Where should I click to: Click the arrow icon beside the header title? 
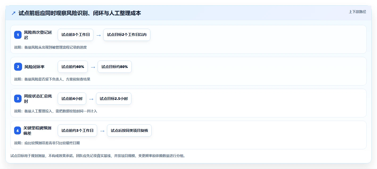tap(14, 13)
